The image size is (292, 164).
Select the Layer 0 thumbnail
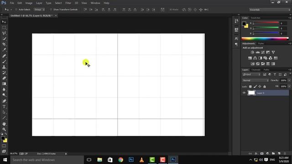point(251,93)
